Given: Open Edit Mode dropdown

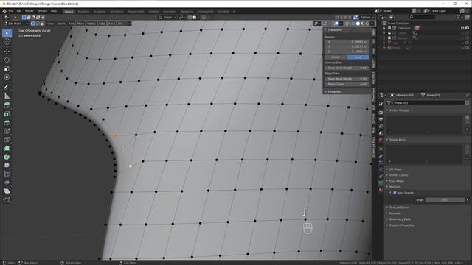Looking at the screenshot, I should (x=16, y=24).
